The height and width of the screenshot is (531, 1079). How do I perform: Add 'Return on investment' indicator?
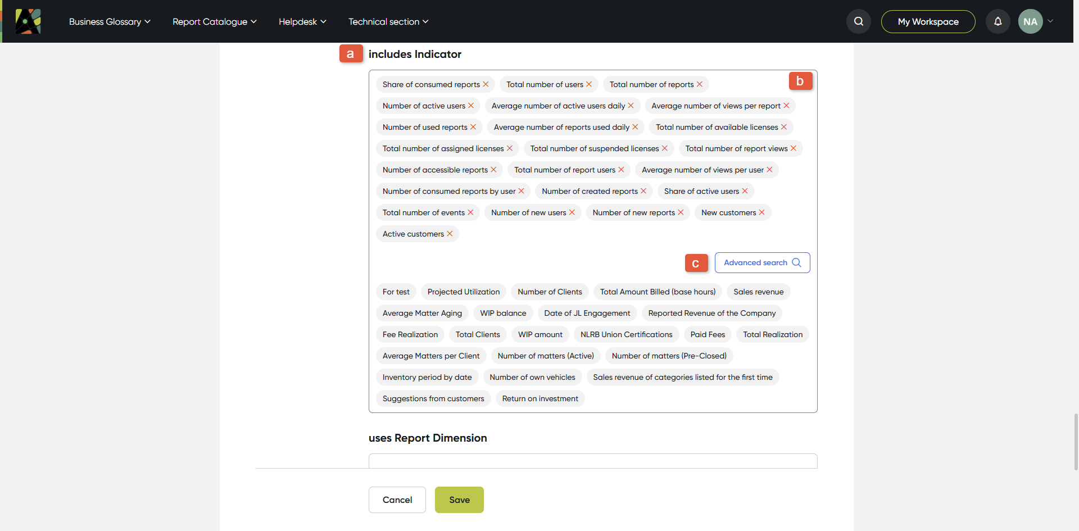pos(540,398)
